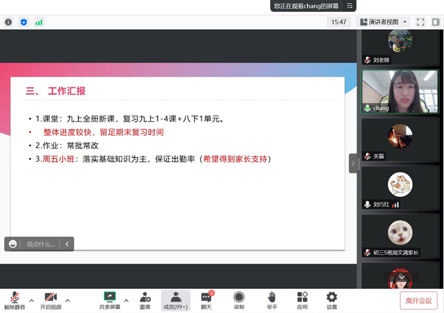
Task: Turn on camera with 开启视频
Action: (x=51, y=300)
